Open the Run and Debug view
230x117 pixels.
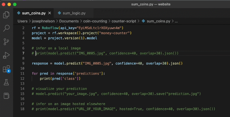6,55
